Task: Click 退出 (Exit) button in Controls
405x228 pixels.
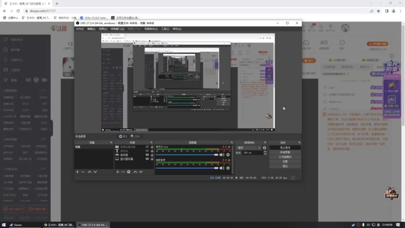Action: coord(285,166)
